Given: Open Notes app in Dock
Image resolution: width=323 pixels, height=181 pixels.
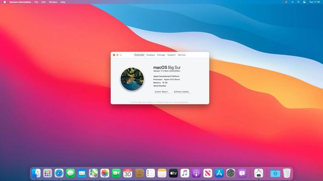Looking at the screenshot, I should pyautogui.click(x=162, y=173).
